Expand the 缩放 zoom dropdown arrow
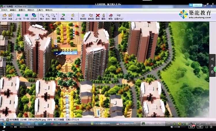216x131 pixels. (x=56, y=14)
